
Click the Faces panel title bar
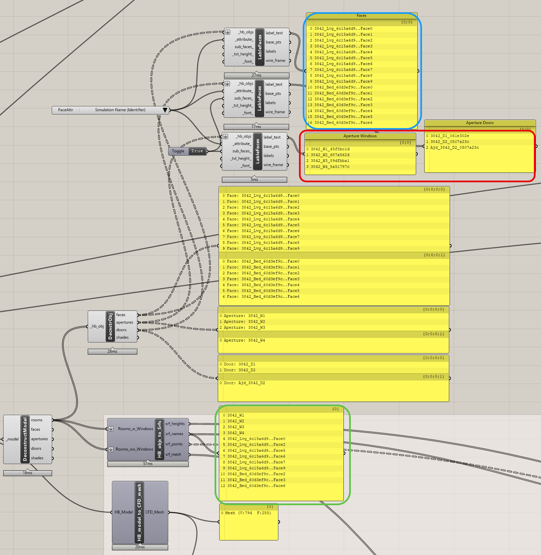[361, 16]
